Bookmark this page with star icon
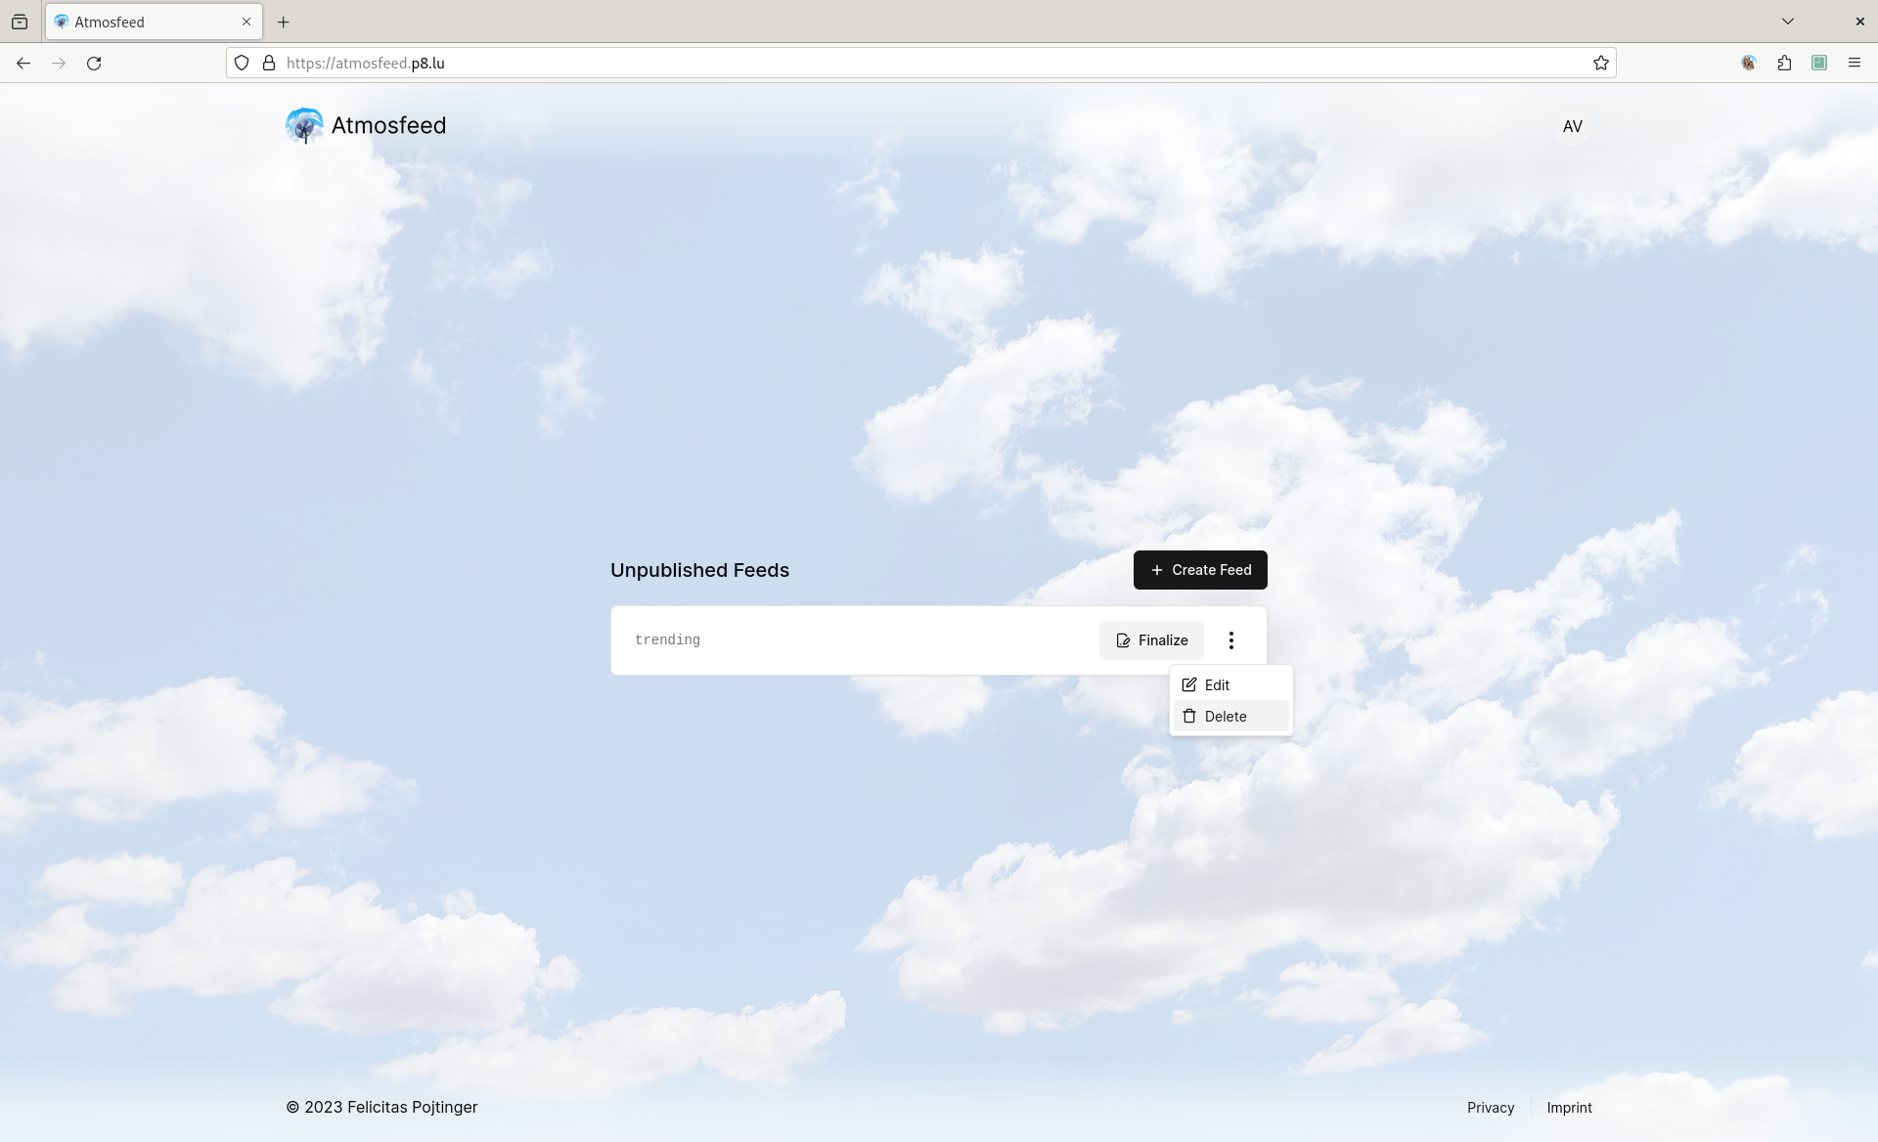The image size is (1878, 1142). [x=1600, y=63]
